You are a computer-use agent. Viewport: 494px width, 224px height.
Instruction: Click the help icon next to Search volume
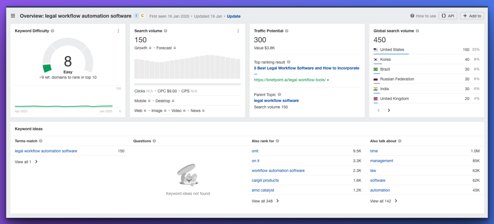pyautogui.click(x=166, y=31)
